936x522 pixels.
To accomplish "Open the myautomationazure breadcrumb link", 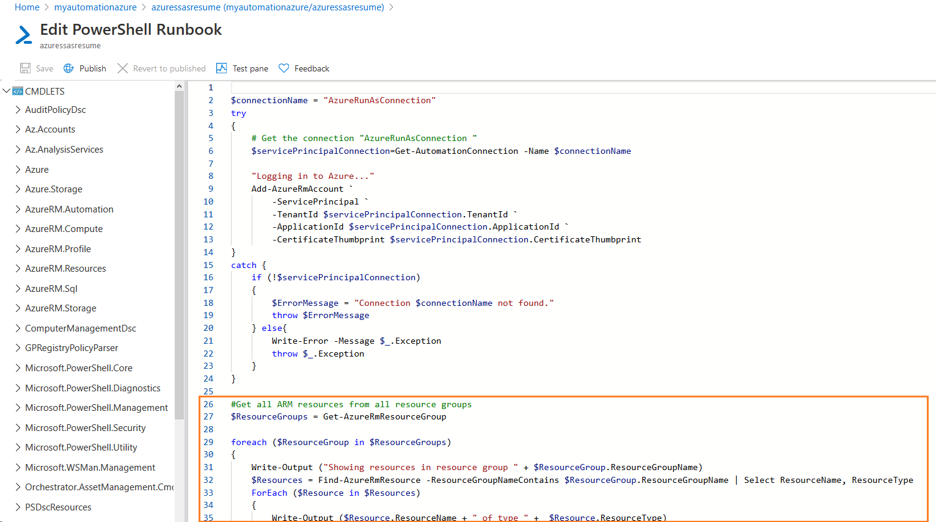I will (95, 7).
